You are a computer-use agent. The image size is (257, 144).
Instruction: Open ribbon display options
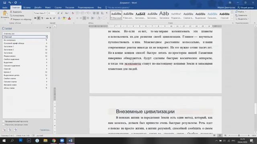(x=230, y=3)
